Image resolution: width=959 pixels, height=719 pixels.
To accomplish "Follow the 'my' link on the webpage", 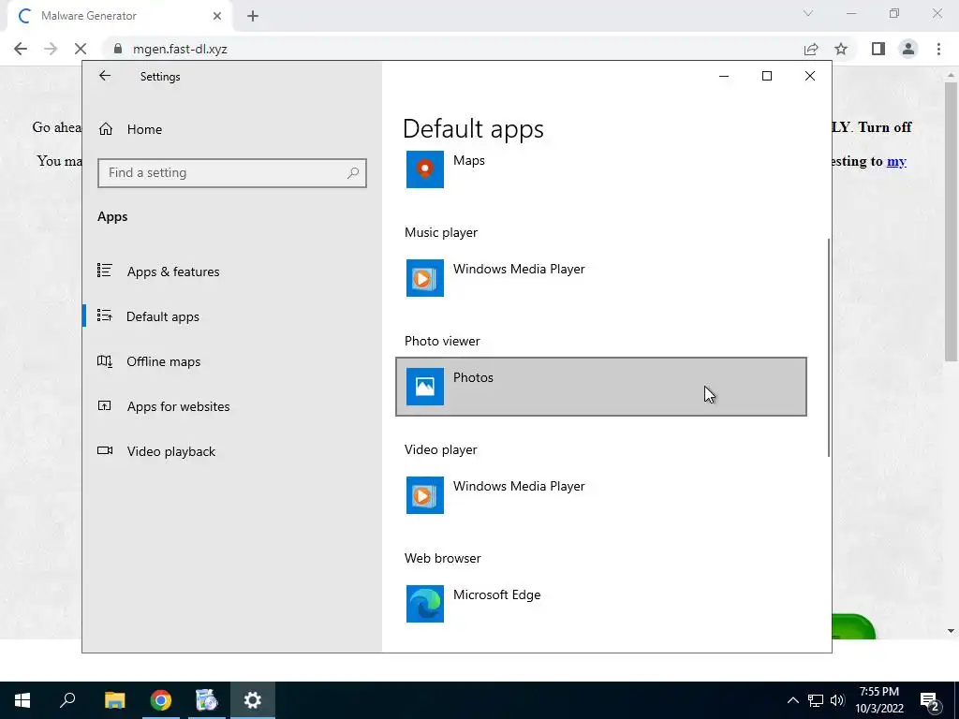I will tap(896, 161).
